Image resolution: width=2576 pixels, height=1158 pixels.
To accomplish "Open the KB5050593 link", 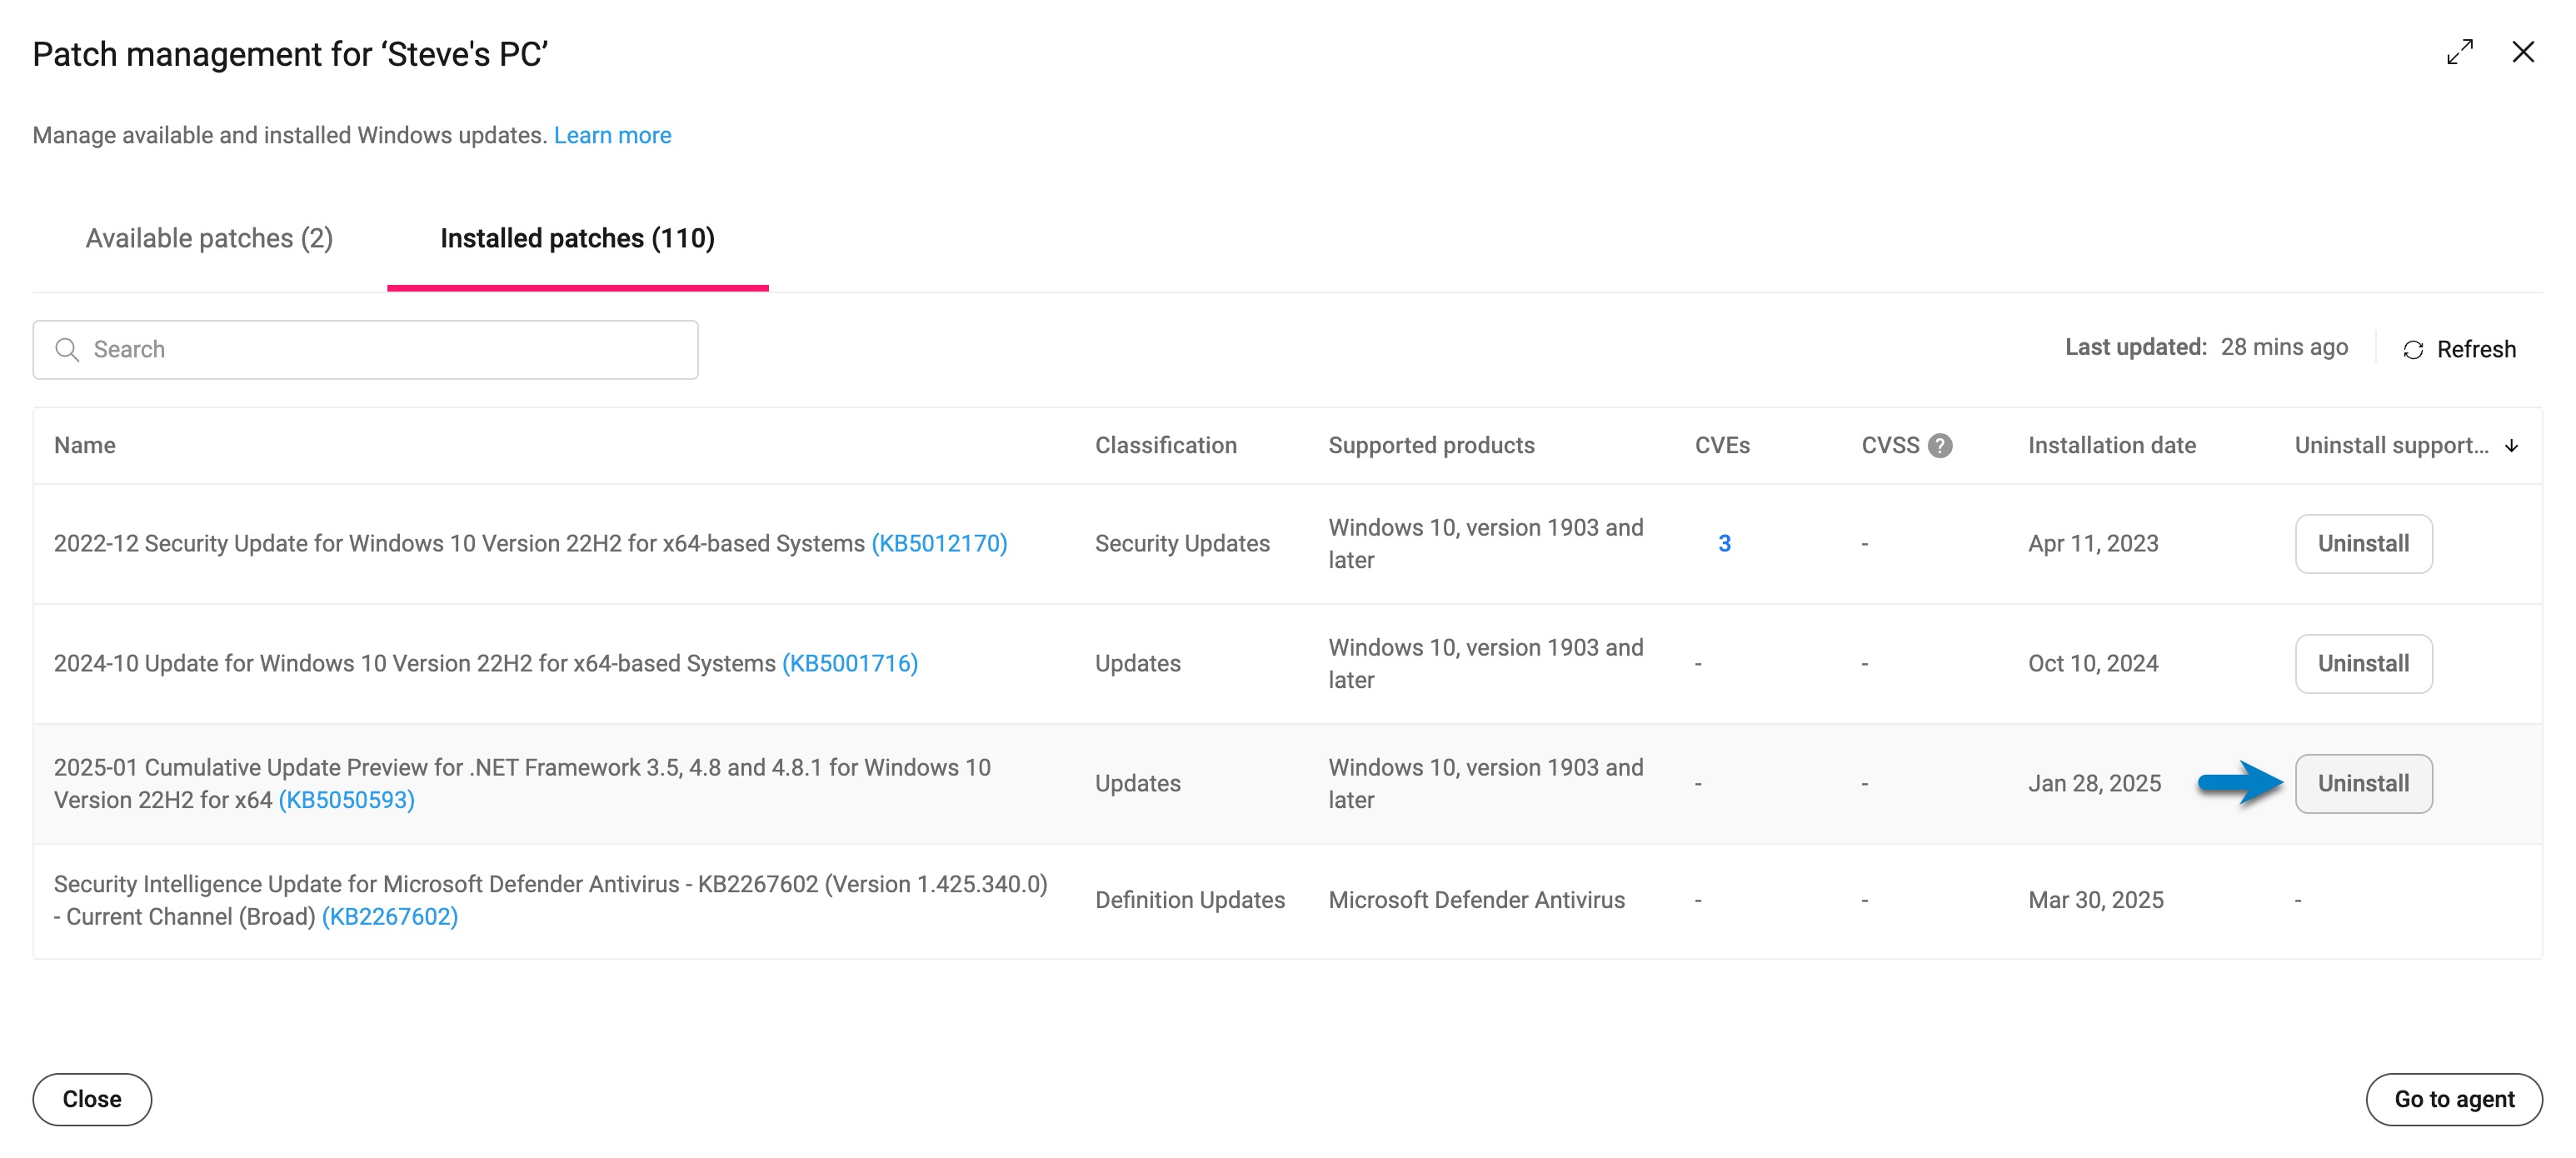I will coord(346,800).
